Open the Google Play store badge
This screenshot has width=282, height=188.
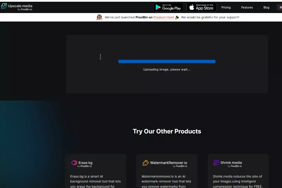(167, 7)
